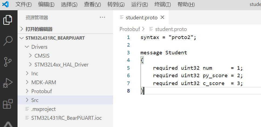Viewport: 261px width, 127px height.
Task: Open the STM32L431RC_BearPiUART.ioc file
Action: pos(66,118)
